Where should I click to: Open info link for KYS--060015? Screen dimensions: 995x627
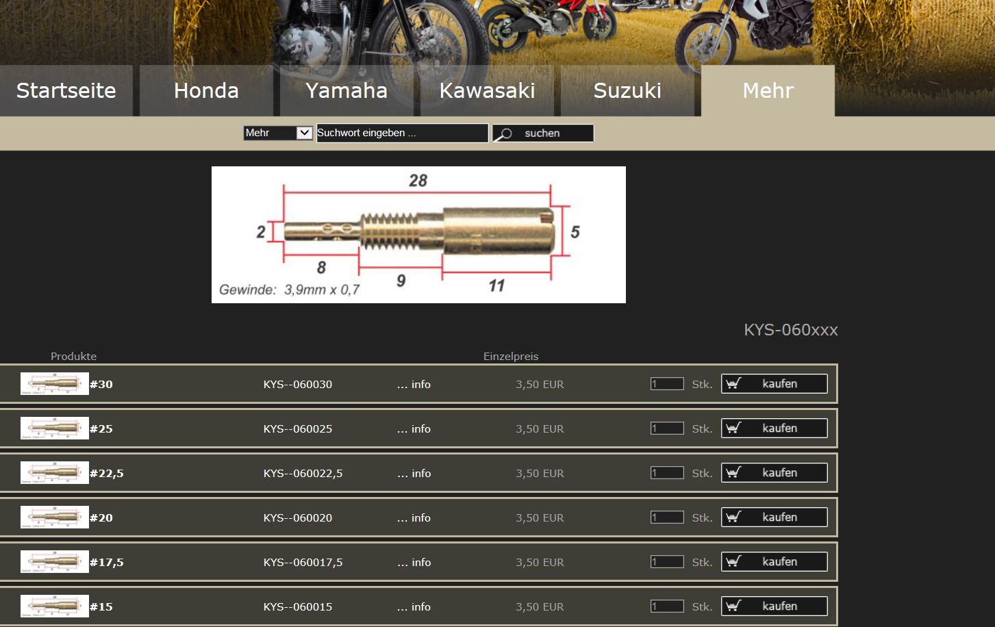coord(414,606)
